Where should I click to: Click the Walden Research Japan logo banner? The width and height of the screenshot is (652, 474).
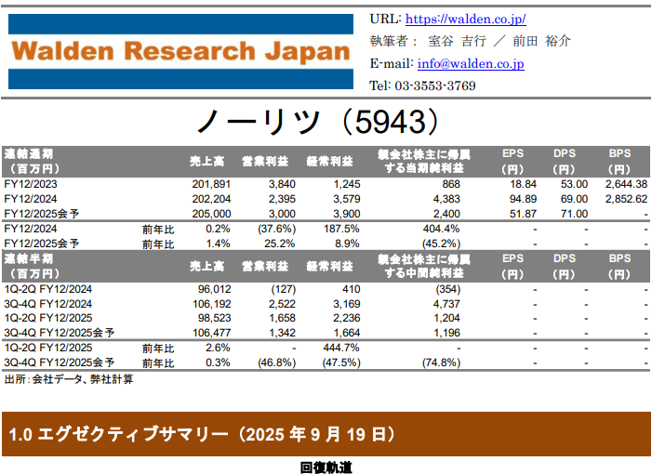[180, 51]
